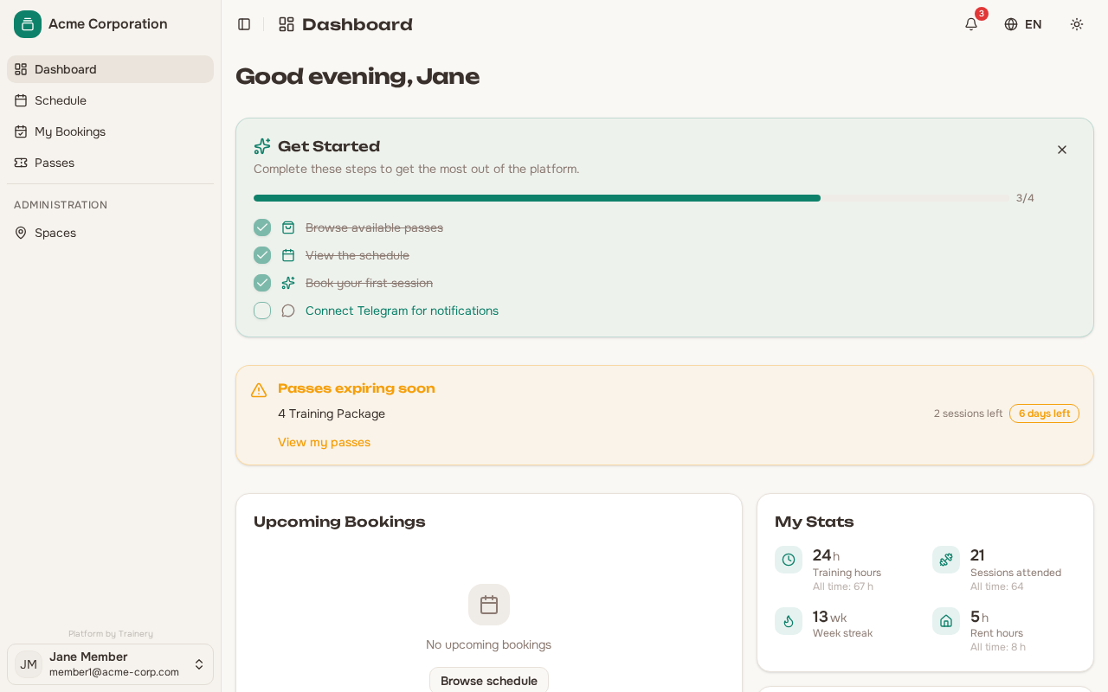Click the Dashboard grid icon in header
This screenshot has width=1108, height=692.
click(x=287, y=24)
